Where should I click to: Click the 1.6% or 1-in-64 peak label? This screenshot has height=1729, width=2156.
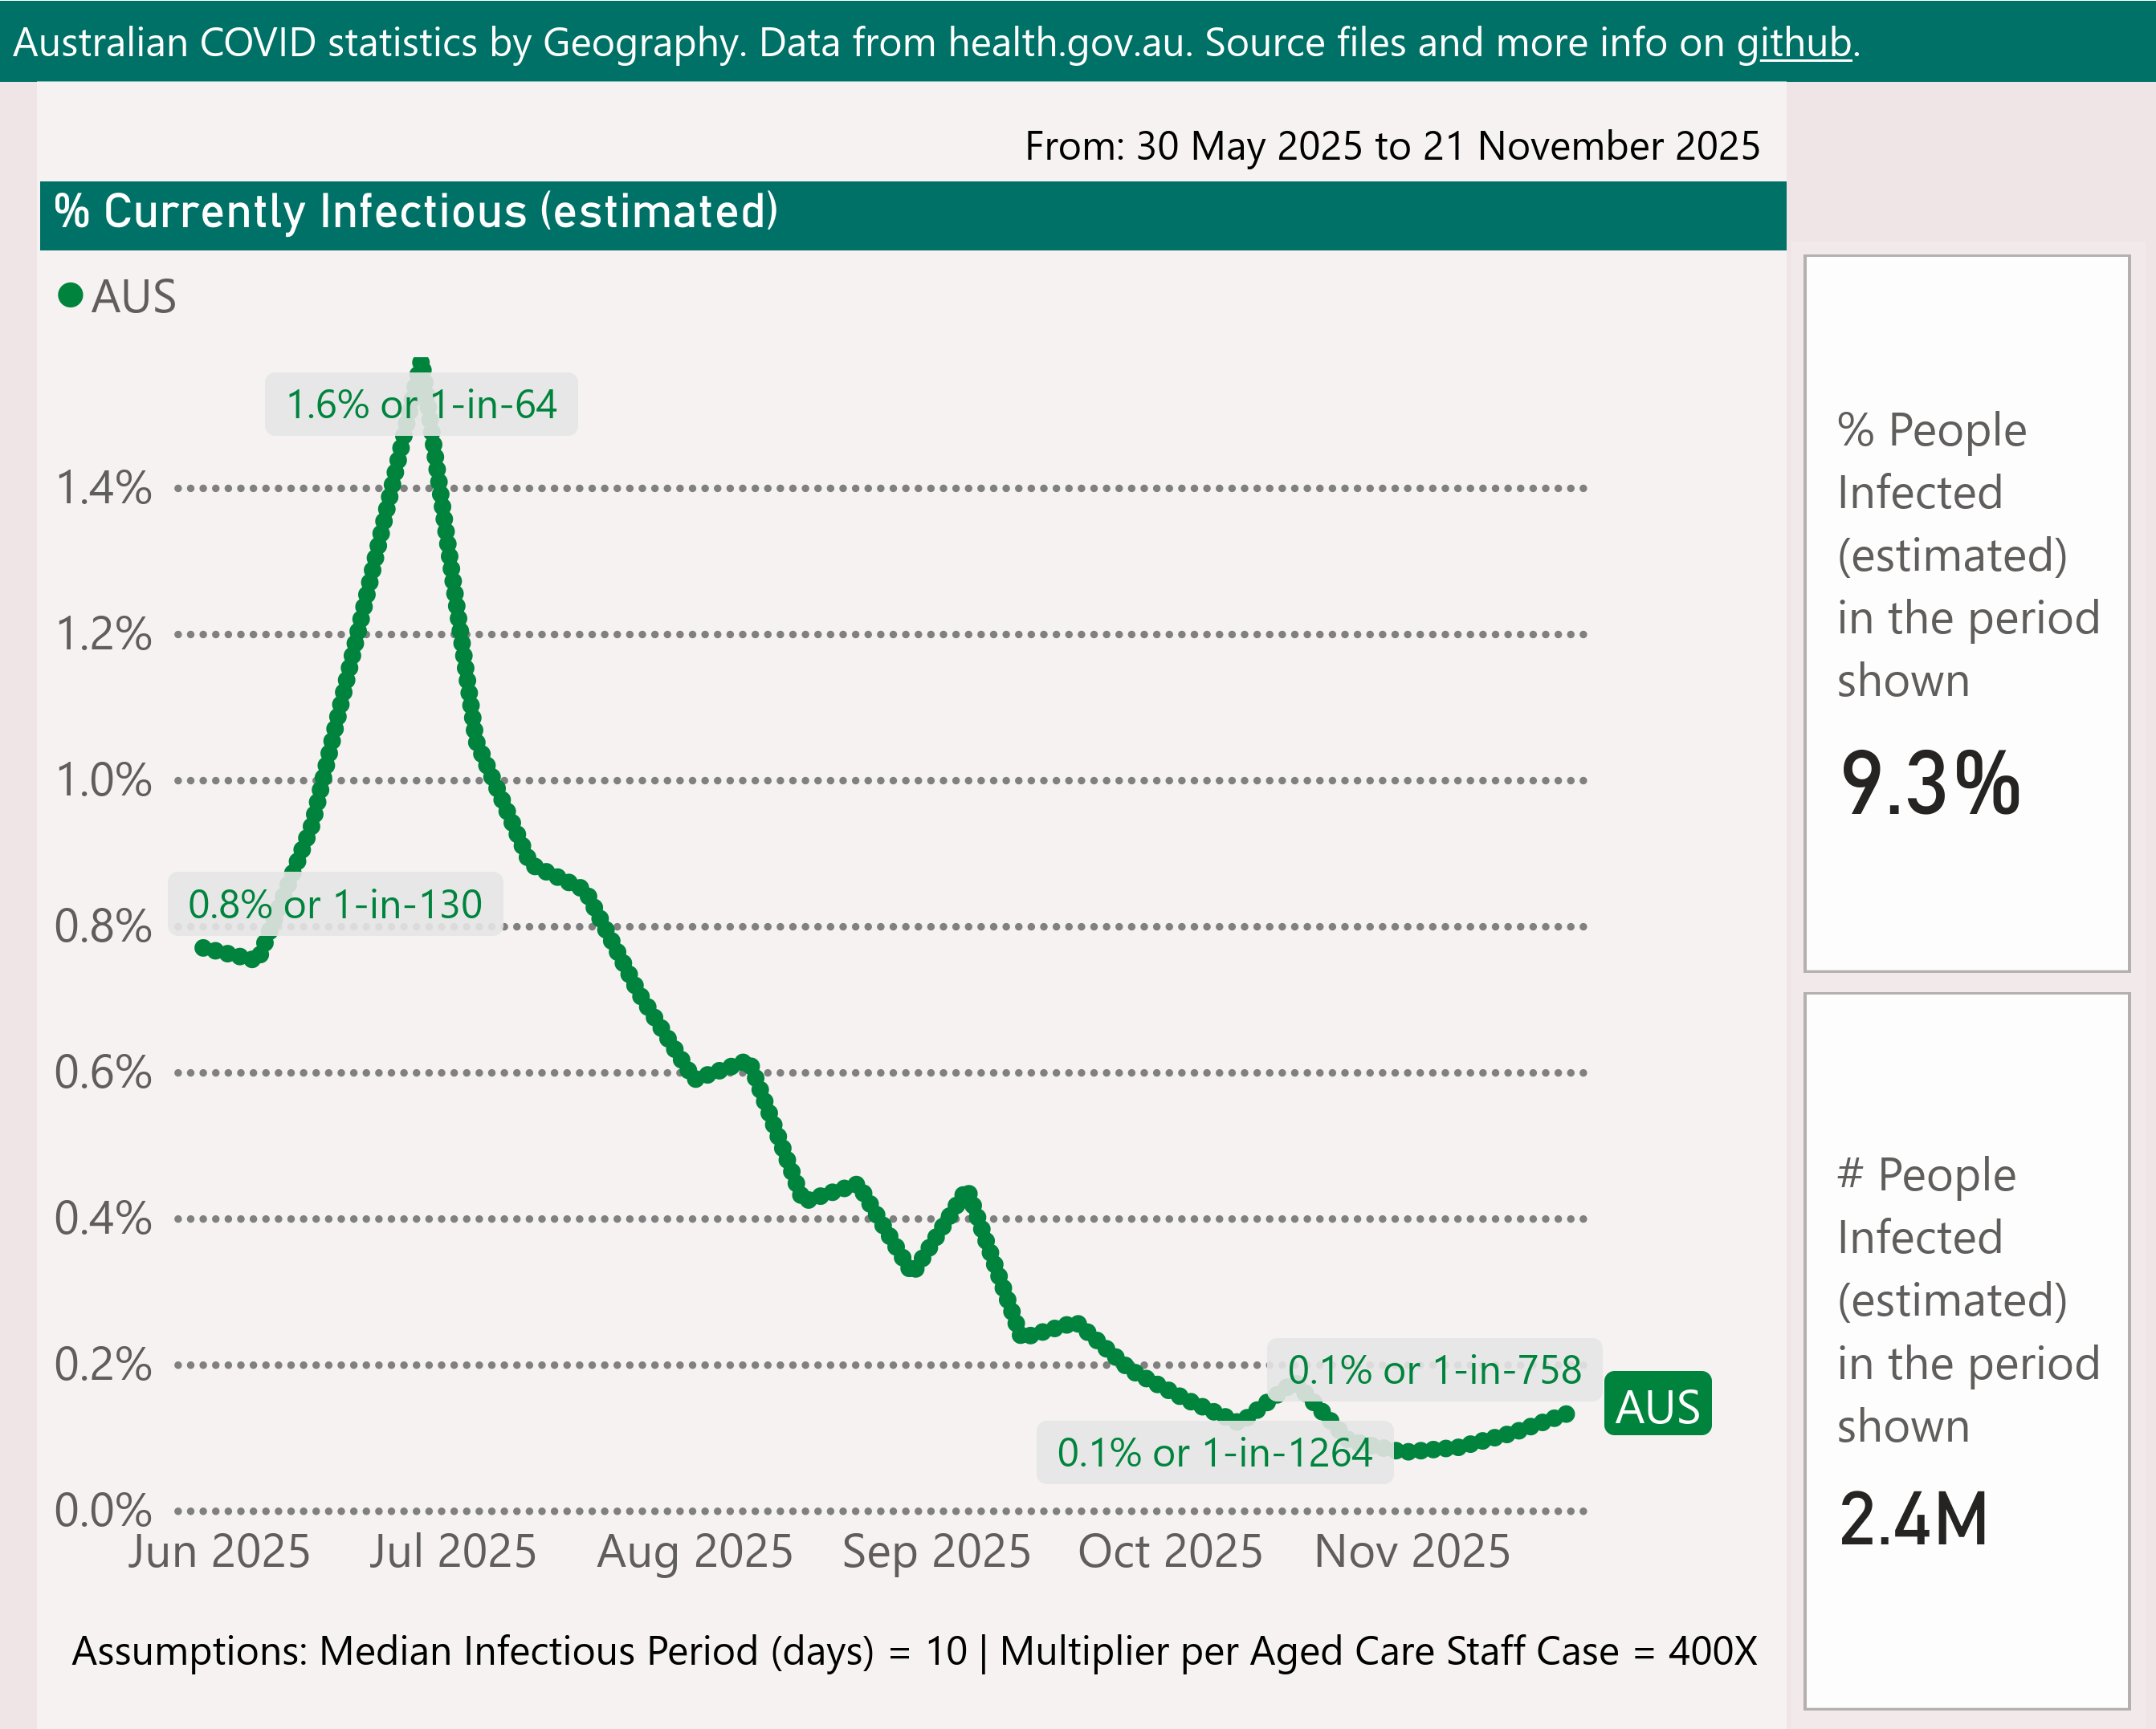pyautogui.click(x=421, y=405)
